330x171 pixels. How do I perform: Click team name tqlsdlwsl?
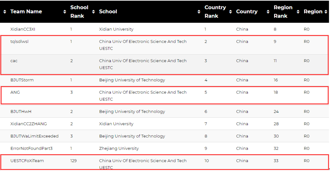(x=19, y=42)
